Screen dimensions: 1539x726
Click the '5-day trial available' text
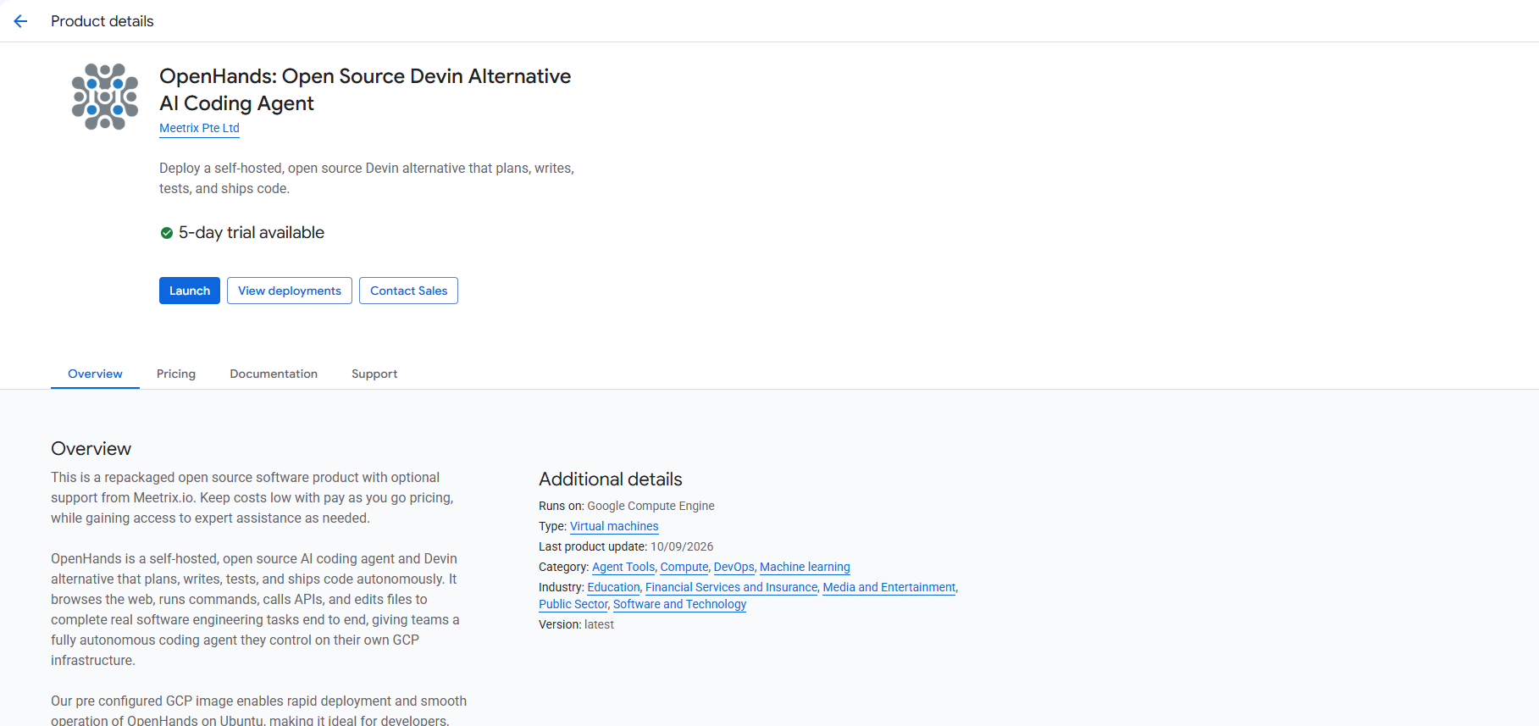click(x=252, y=232)
